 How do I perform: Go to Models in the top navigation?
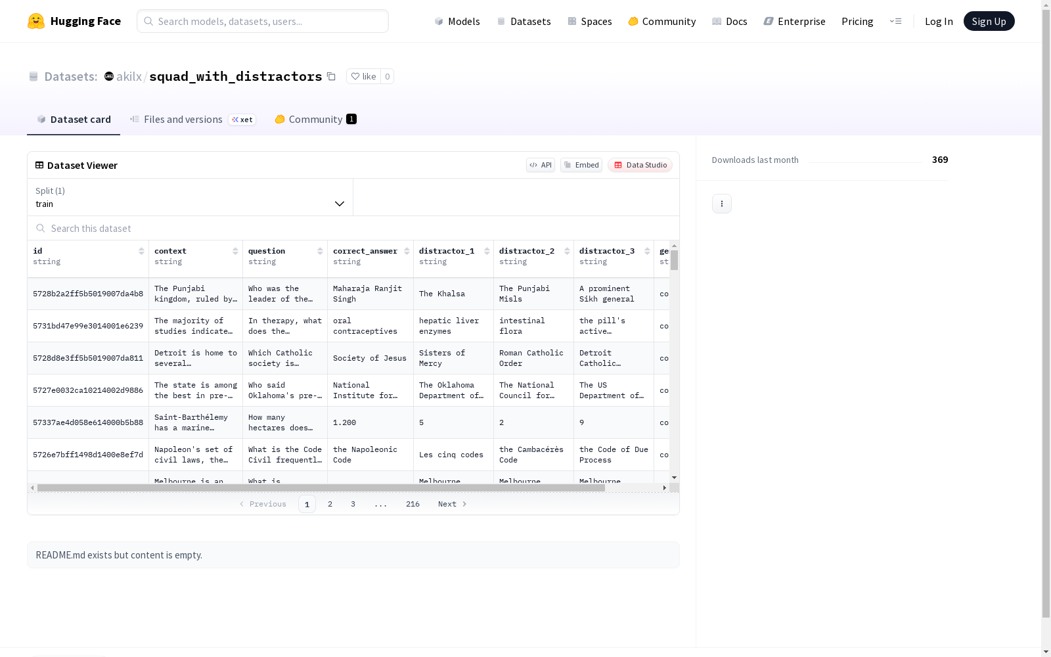[457, 21]
